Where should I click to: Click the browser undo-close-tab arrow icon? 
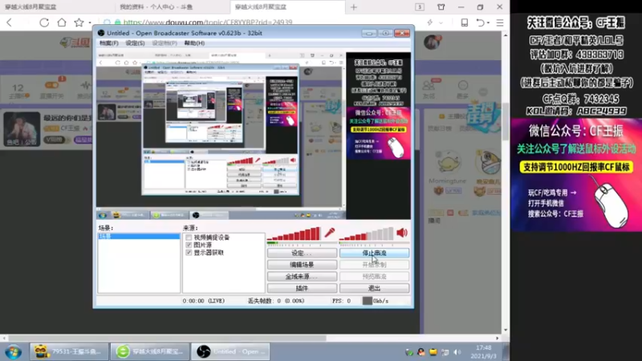[480, 22]
